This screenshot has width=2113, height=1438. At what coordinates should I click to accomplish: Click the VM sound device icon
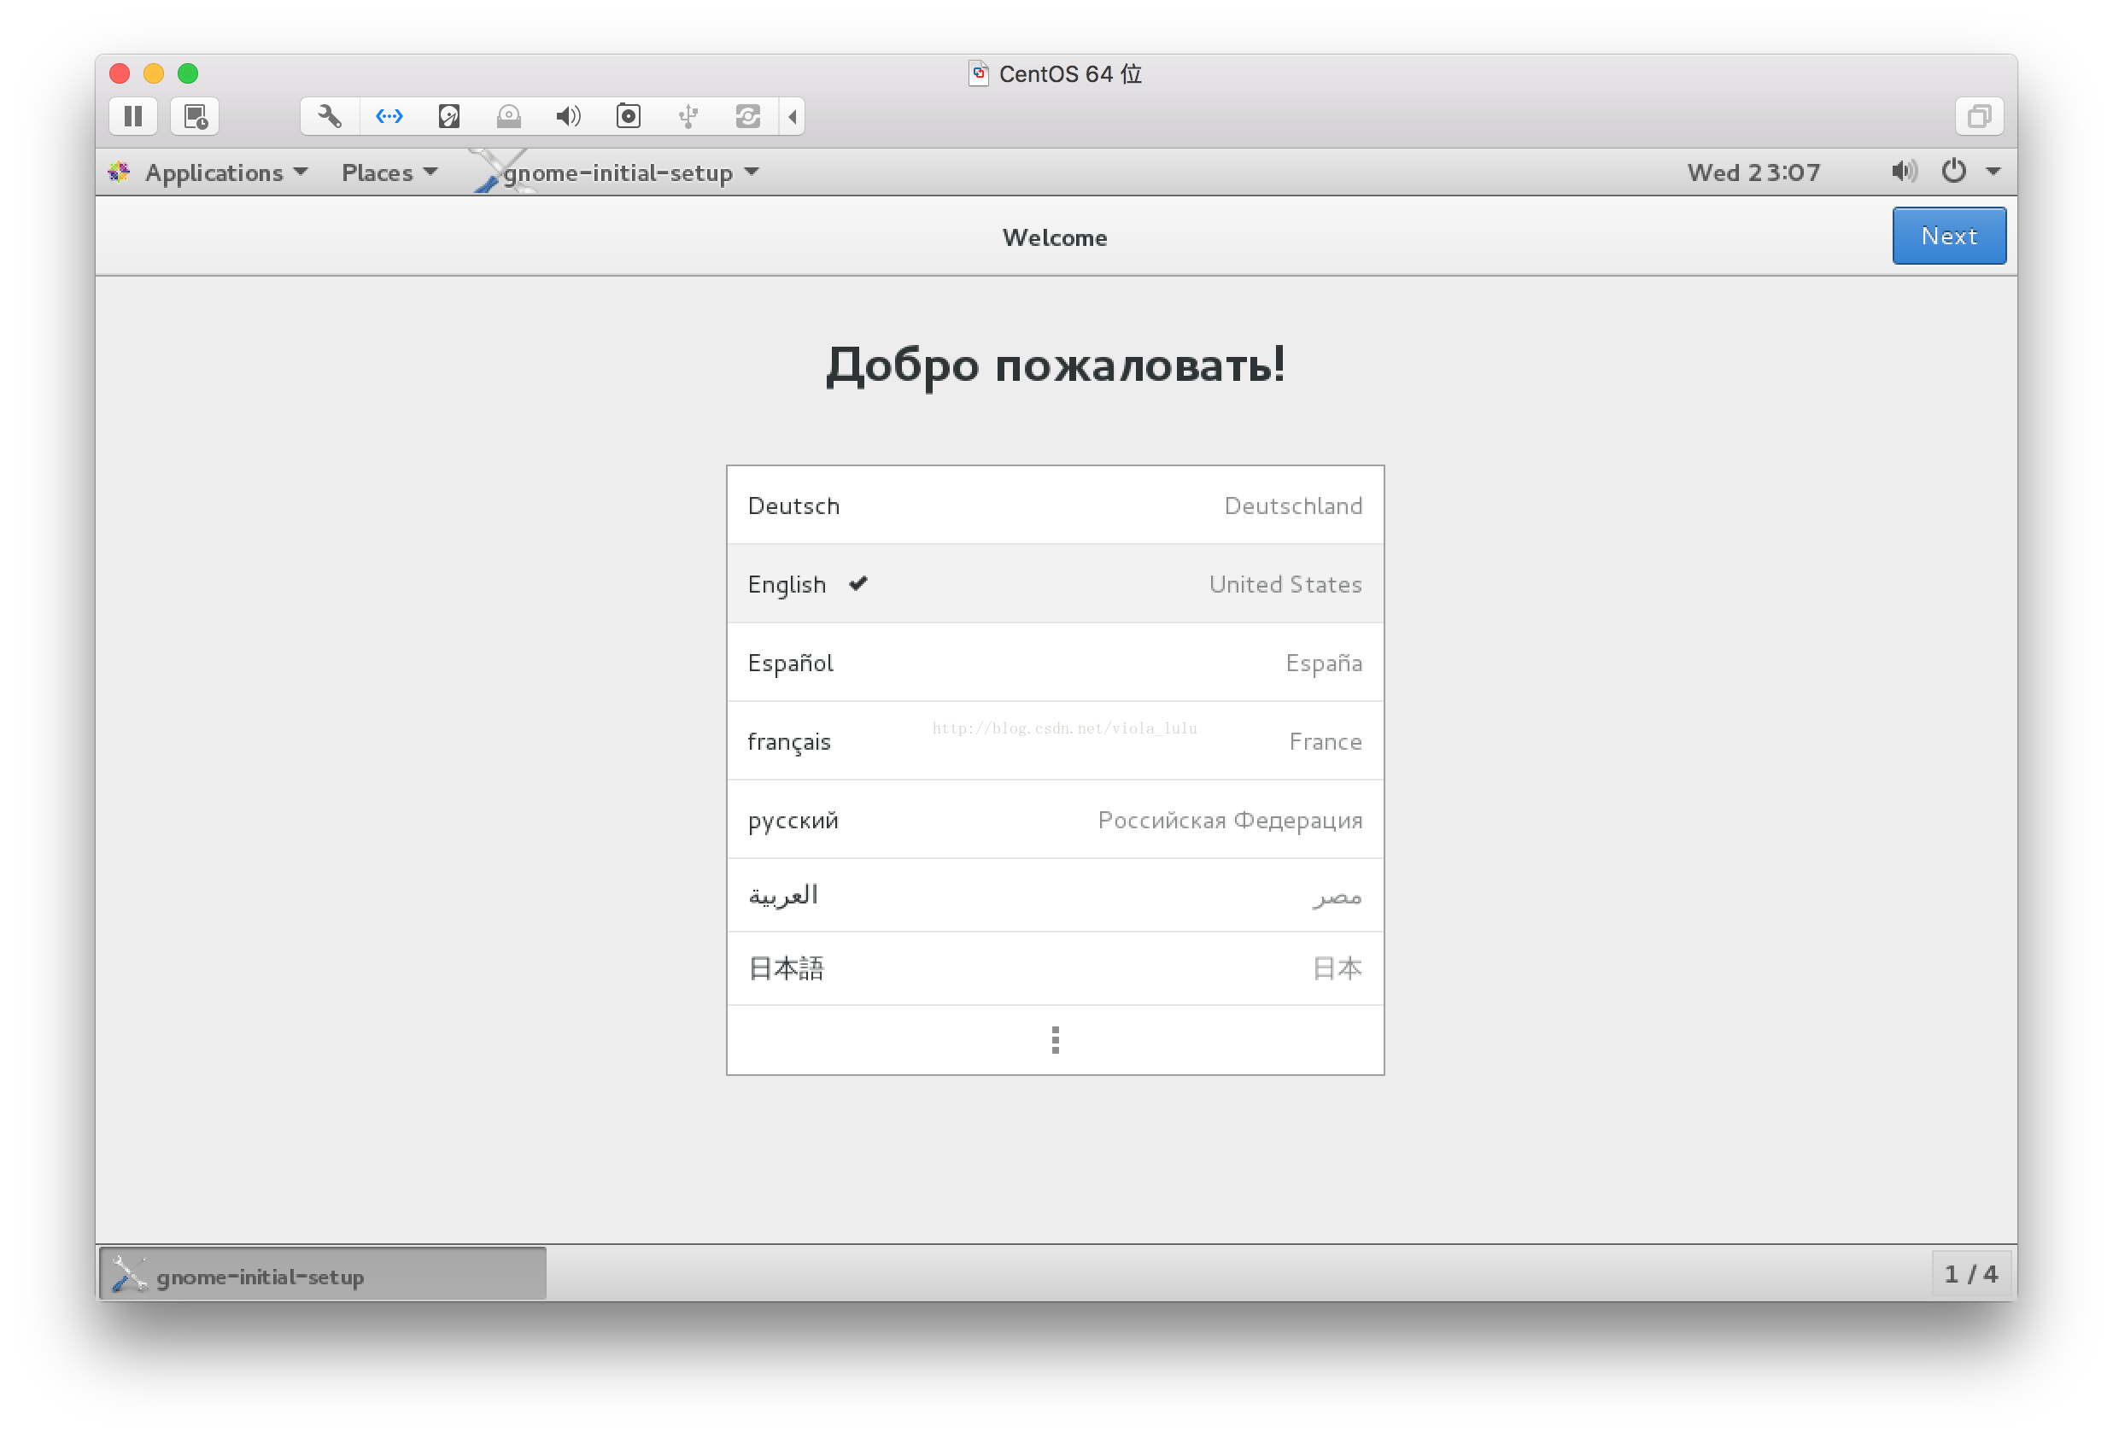[x=568, y=116]
